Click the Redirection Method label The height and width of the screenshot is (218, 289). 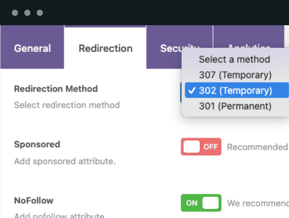pyautogui.click(x=56, y=89)
